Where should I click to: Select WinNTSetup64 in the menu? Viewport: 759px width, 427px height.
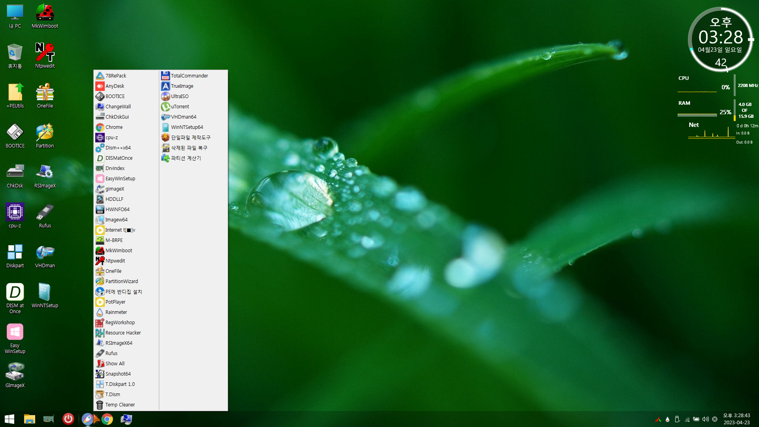[193, 127]
